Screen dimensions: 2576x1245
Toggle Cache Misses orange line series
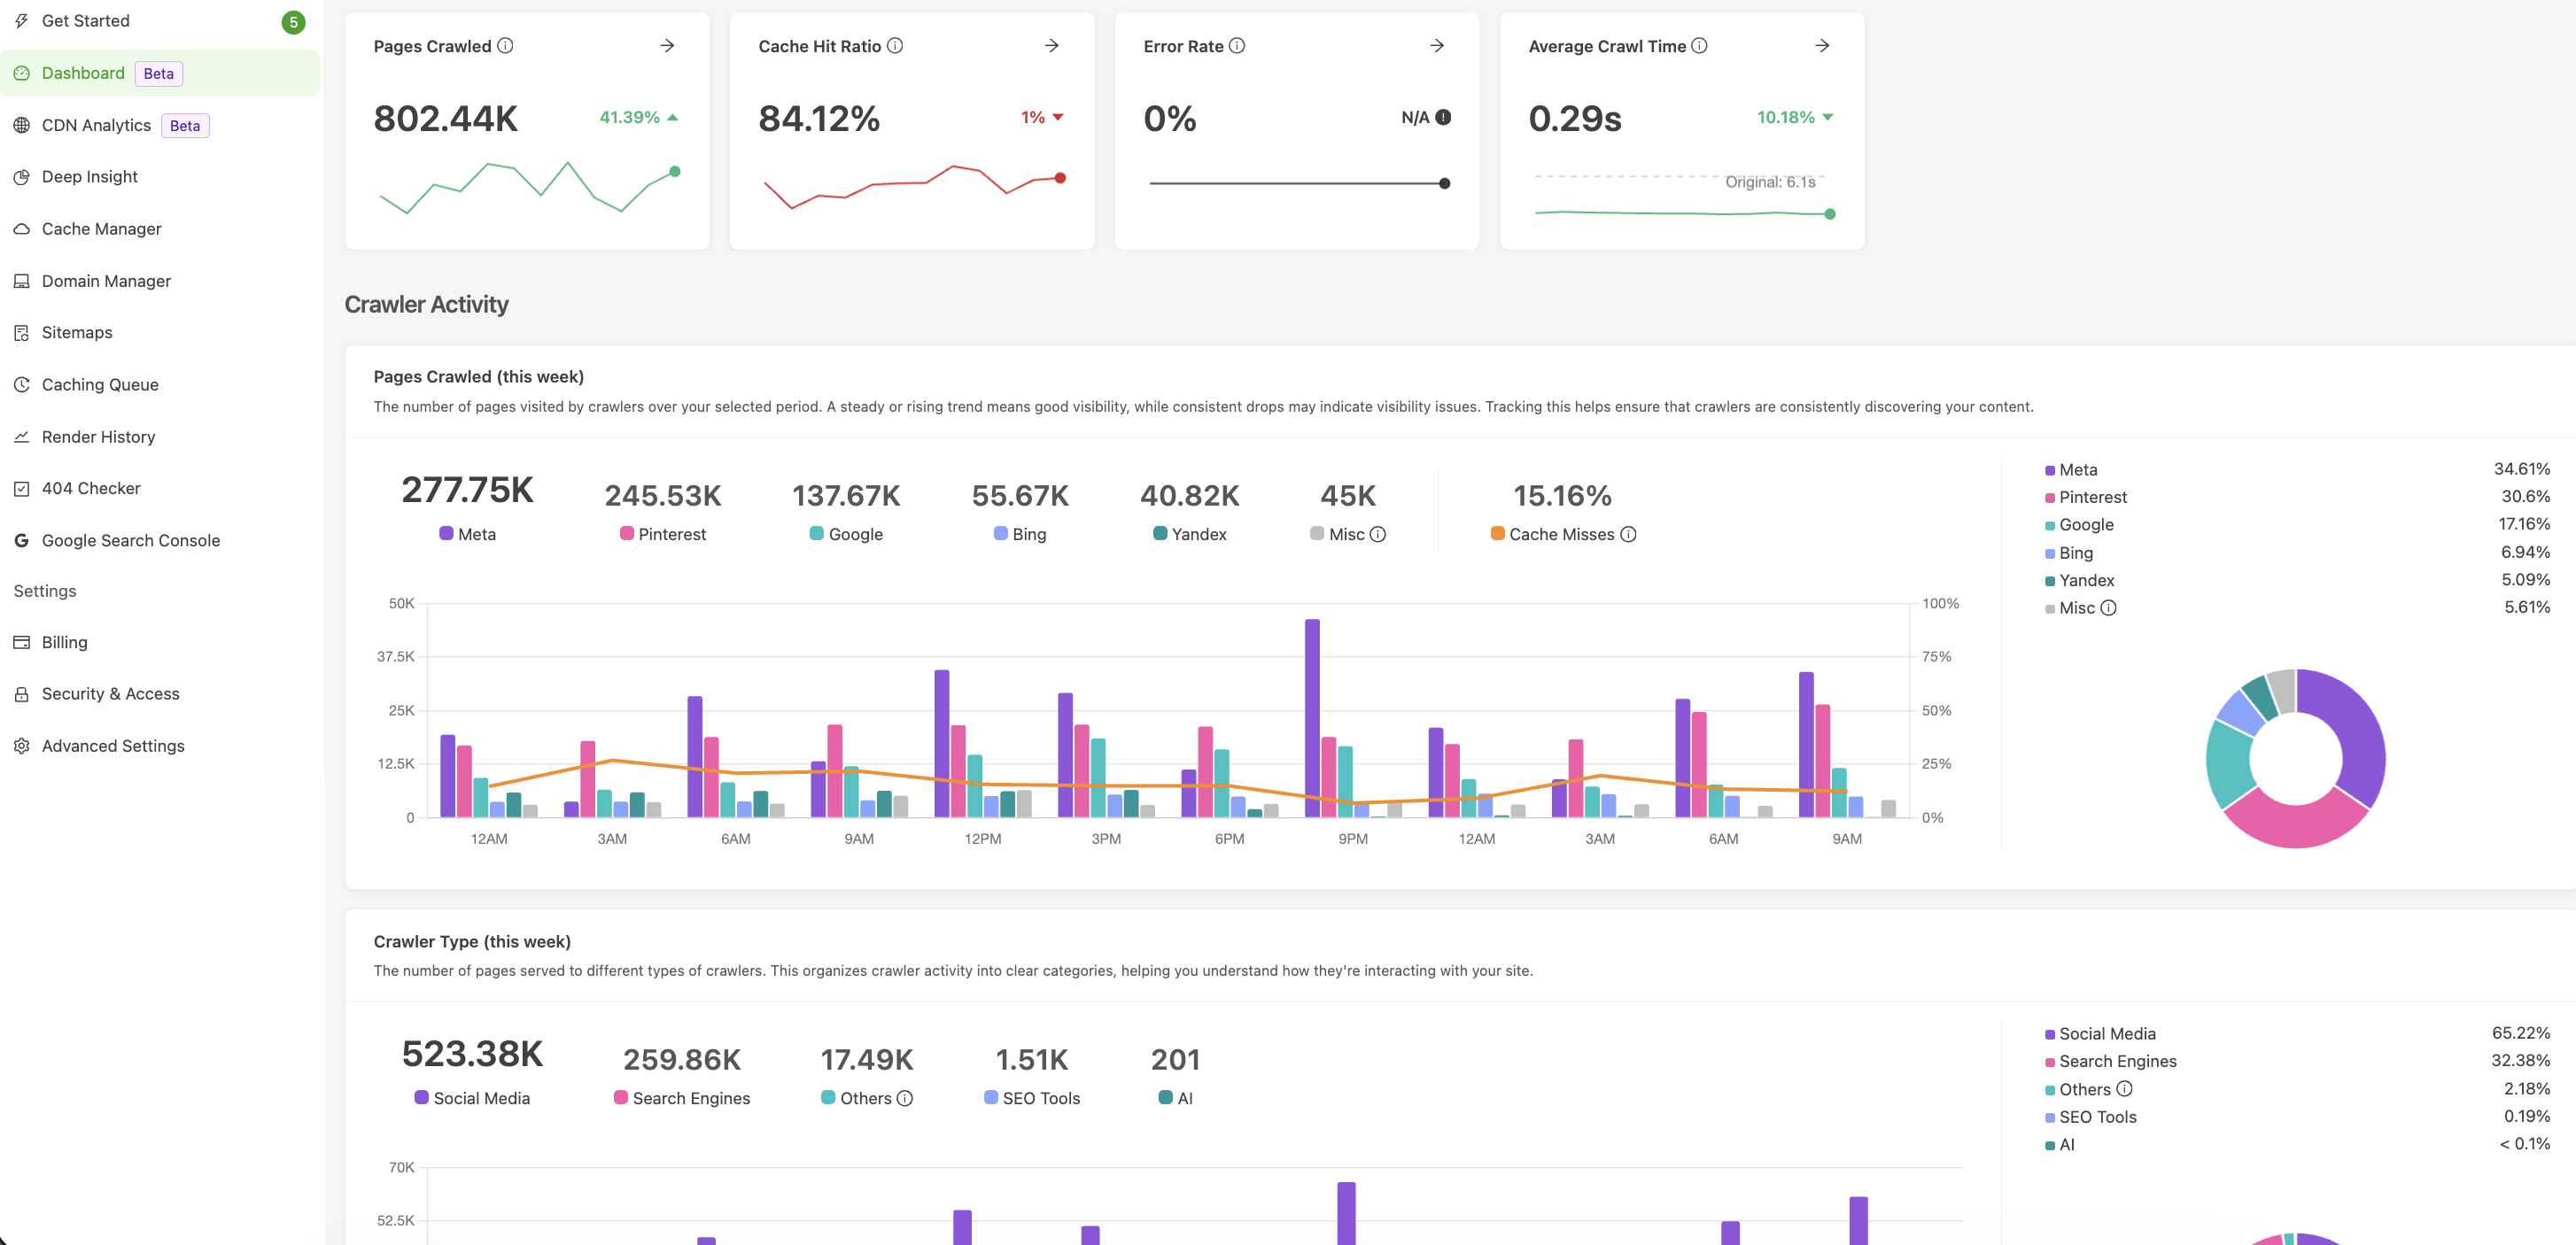pos(1552,534)
